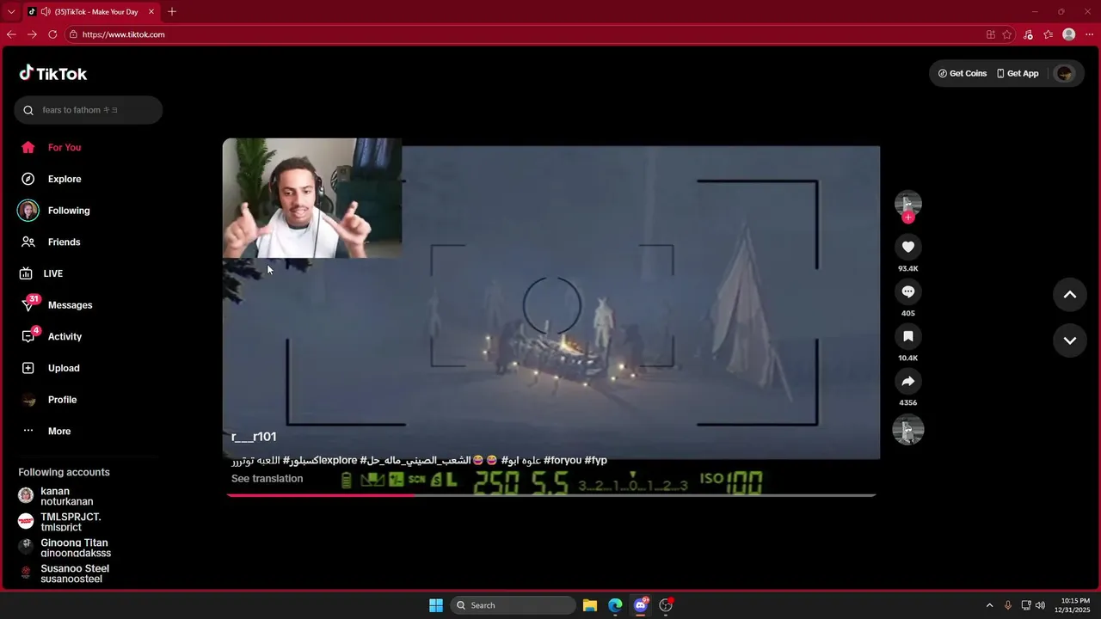
Task: Open new tab with plus button
Action: pyautogui.click(x=172, y=11)
